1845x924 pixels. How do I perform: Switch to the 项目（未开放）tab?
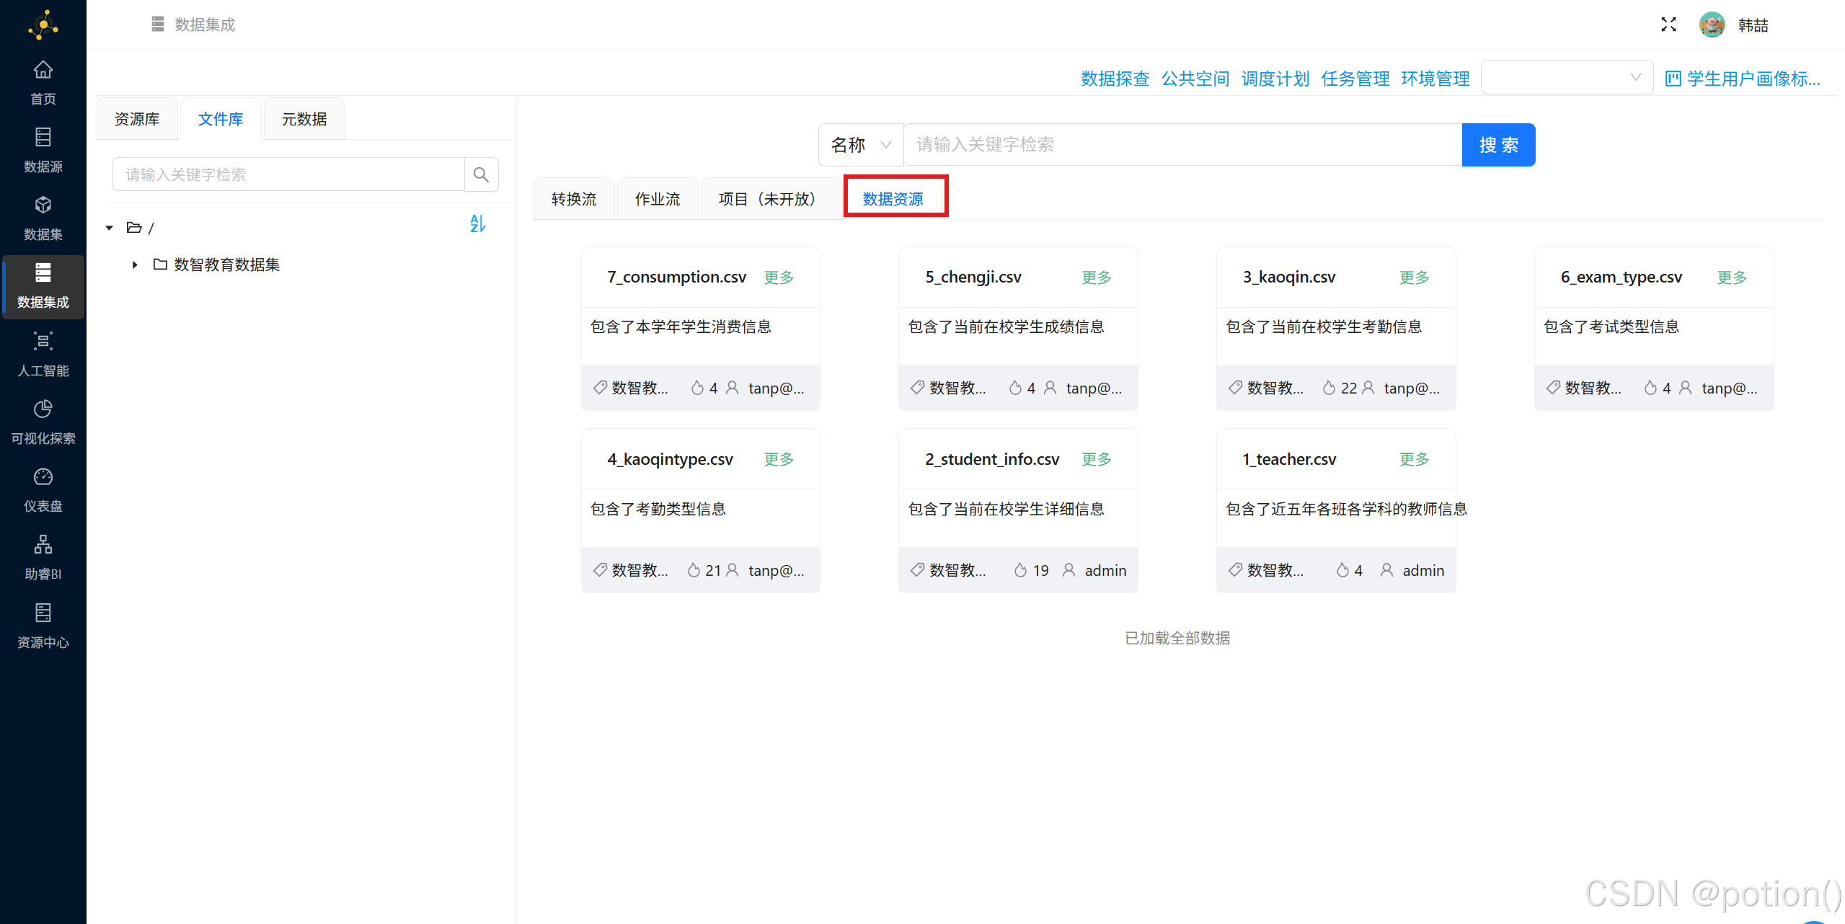click(x=771, y=199)
